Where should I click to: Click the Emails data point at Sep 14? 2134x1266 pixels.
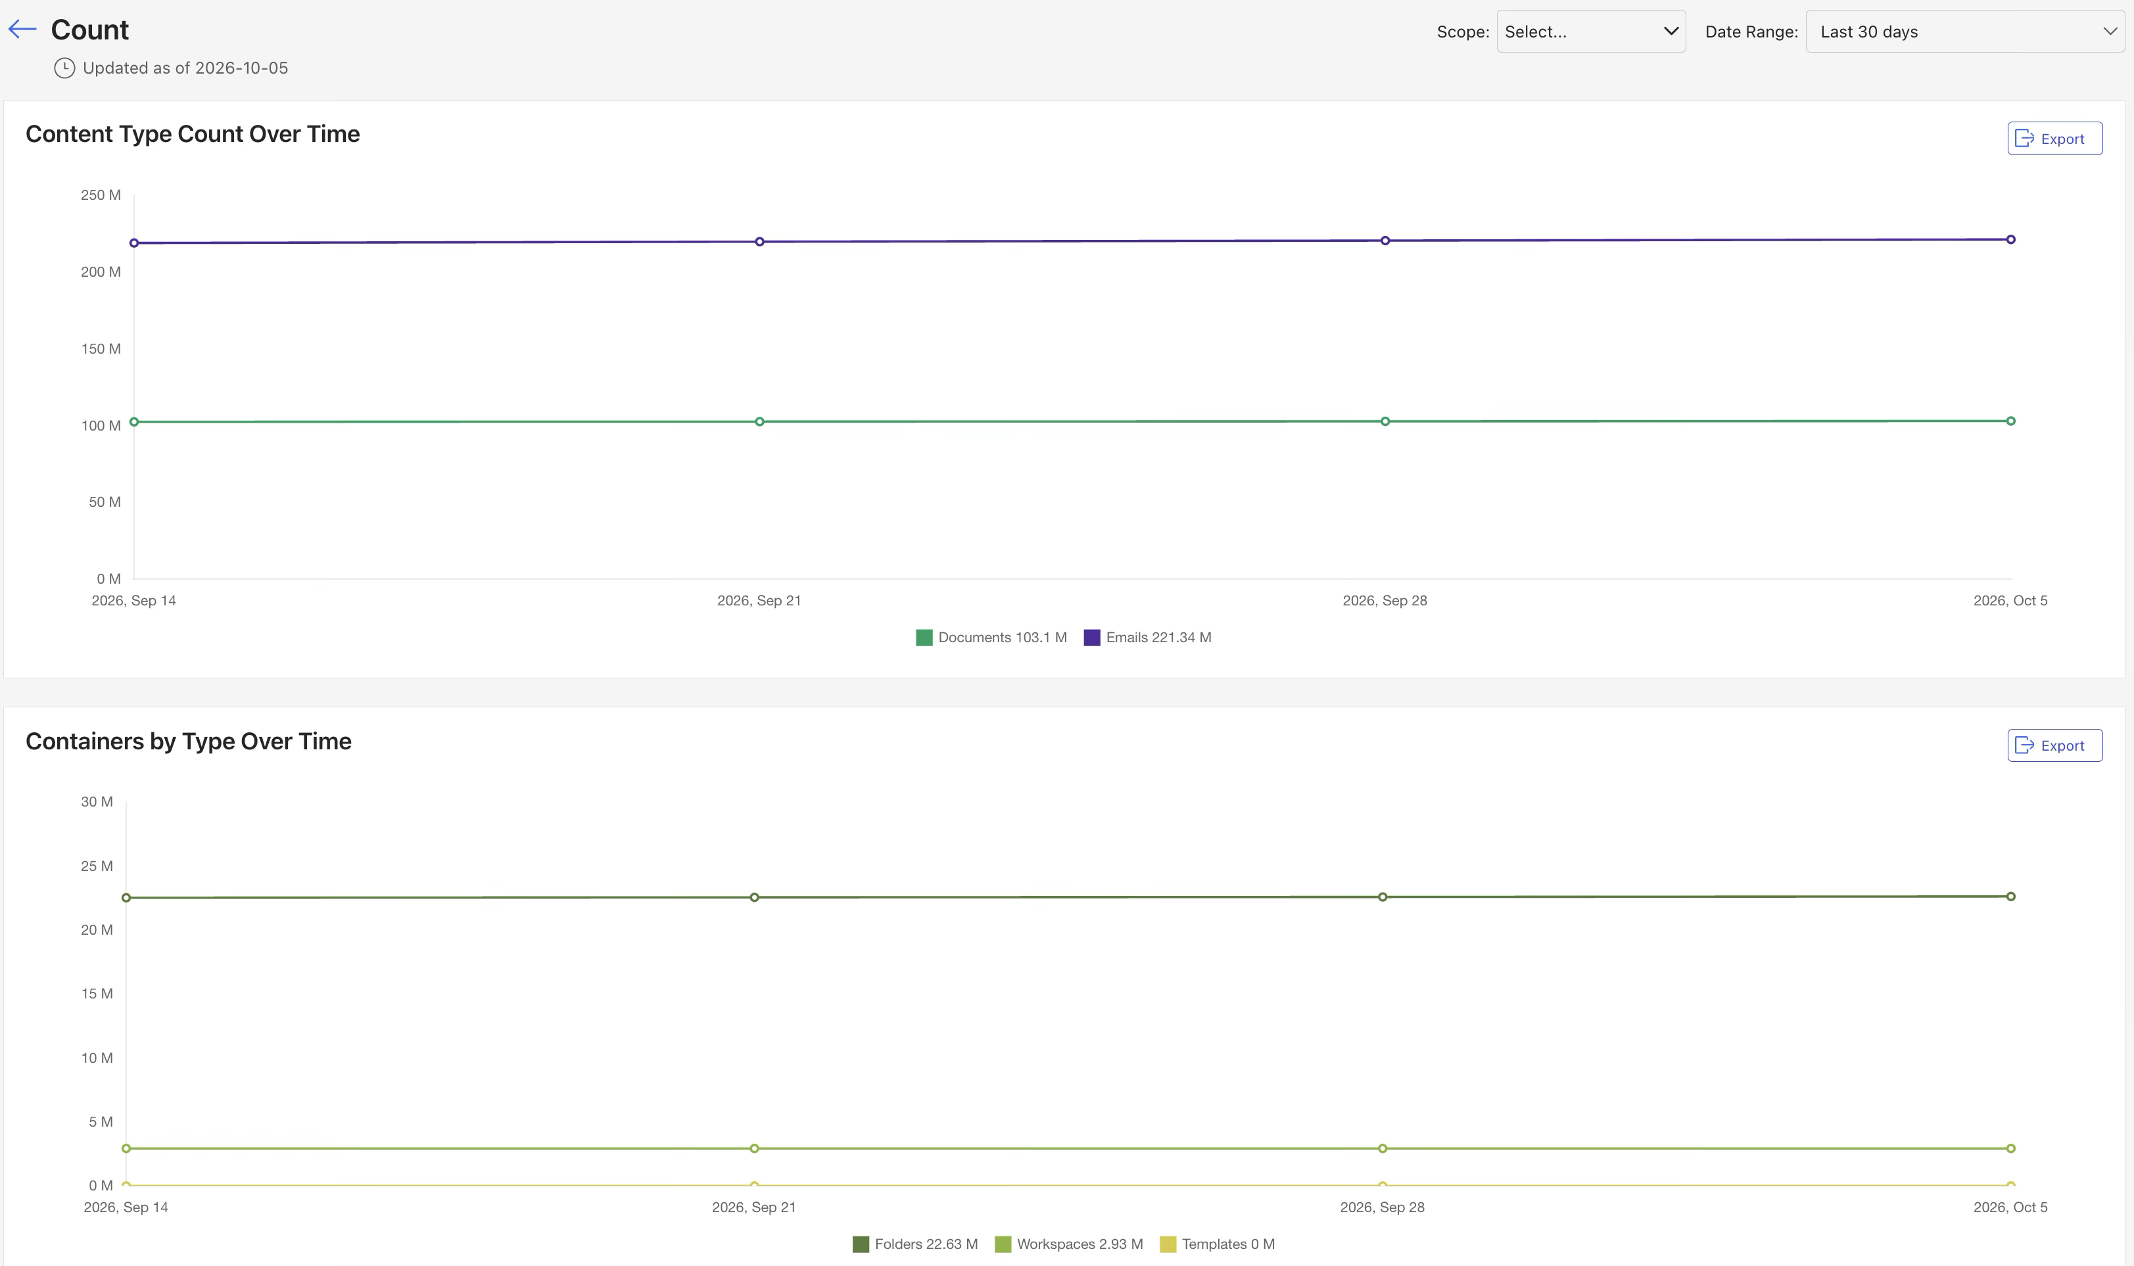(x=134, y=243)
